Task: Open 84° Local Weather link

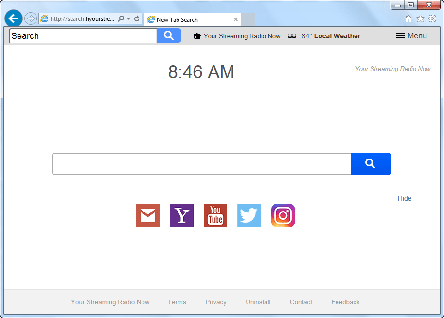Action: pos(331,36)
